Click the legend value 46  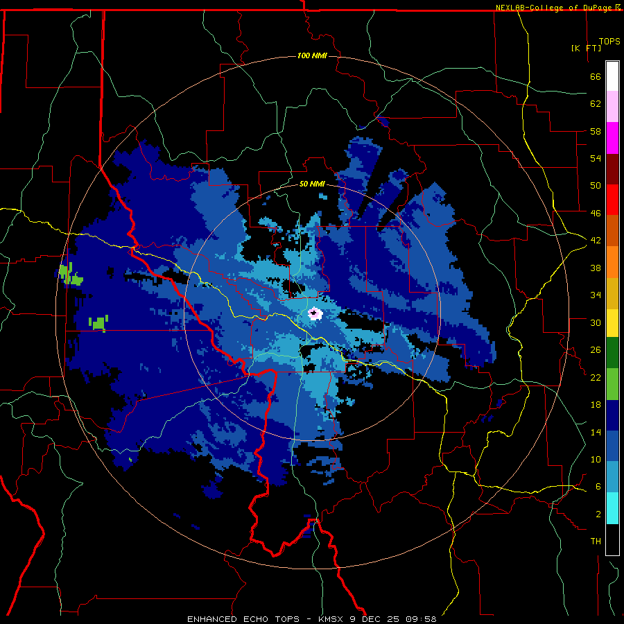click(596, 214)
